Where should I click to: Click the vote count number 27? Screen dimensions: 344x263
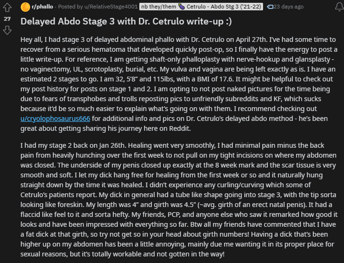7,19
